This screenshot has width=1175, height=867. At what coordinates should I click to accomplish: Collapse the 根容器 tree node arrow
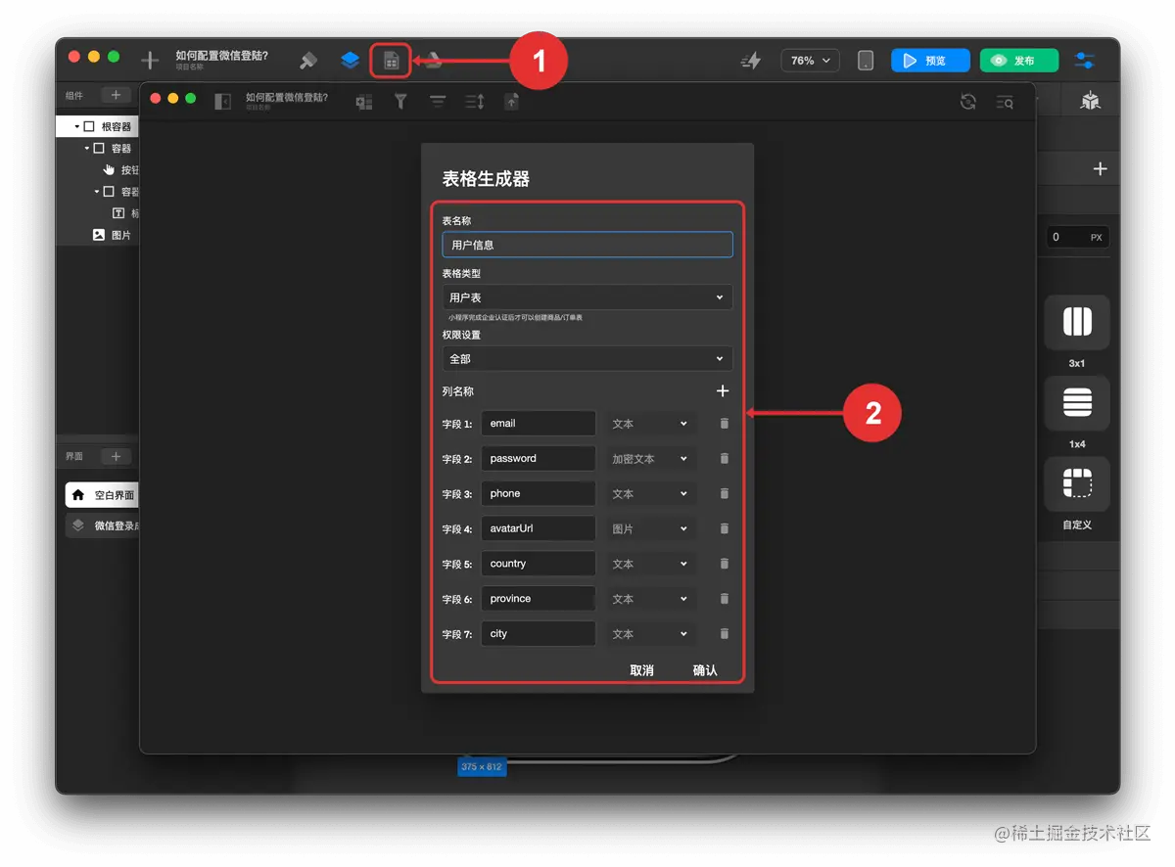point(76,126)
